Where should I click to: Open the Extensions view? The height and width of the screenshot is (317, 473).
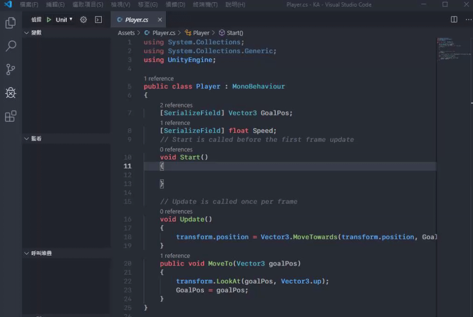point(10,116)
